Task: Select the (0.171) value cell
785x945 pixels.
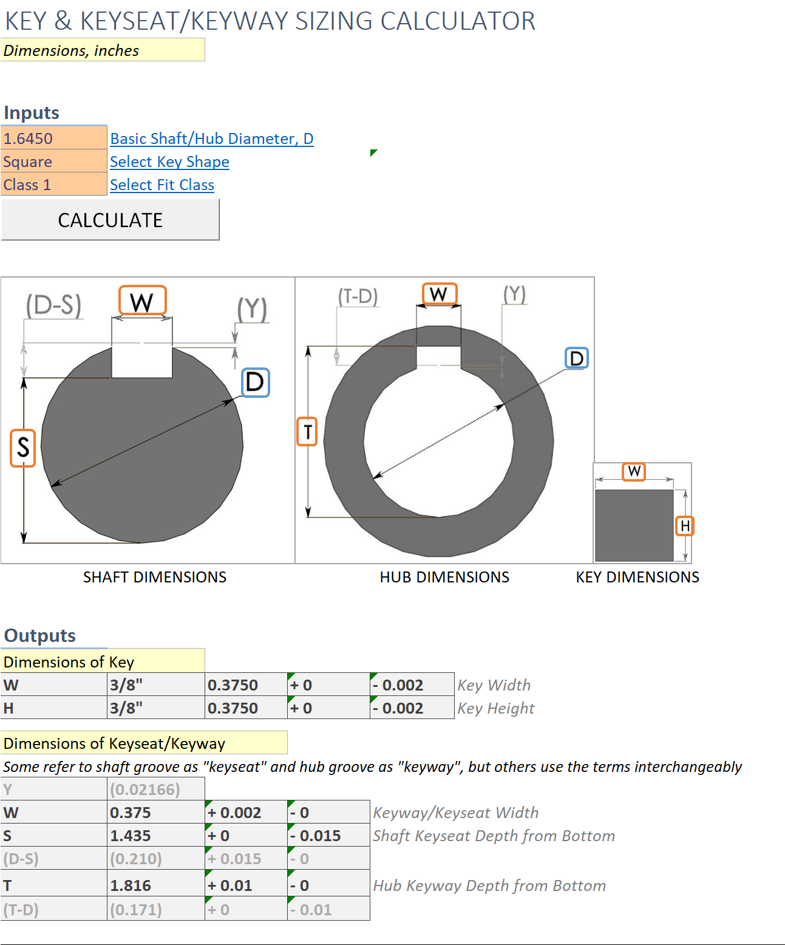Action: tap(156, 909)
